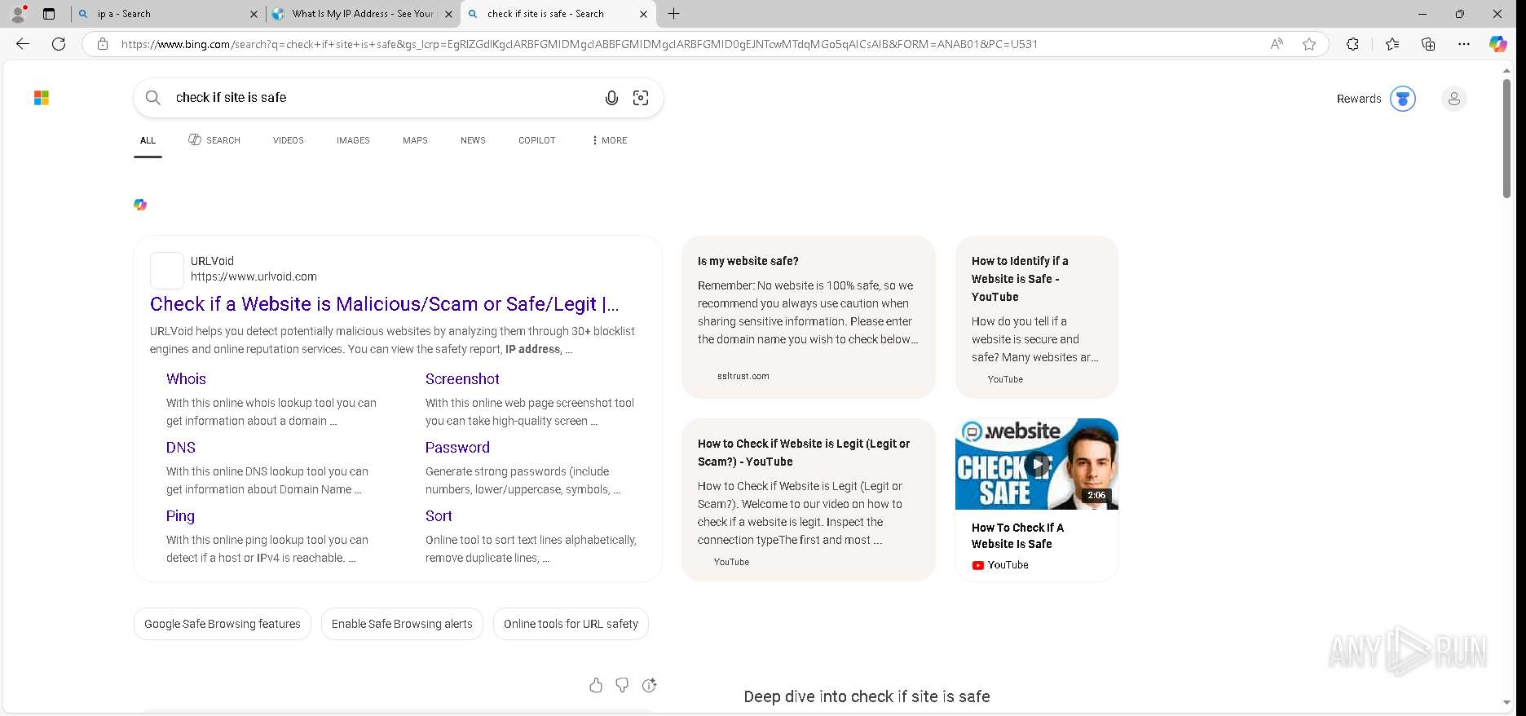Open URLVoid Whois sublink

tap(186, 379)
